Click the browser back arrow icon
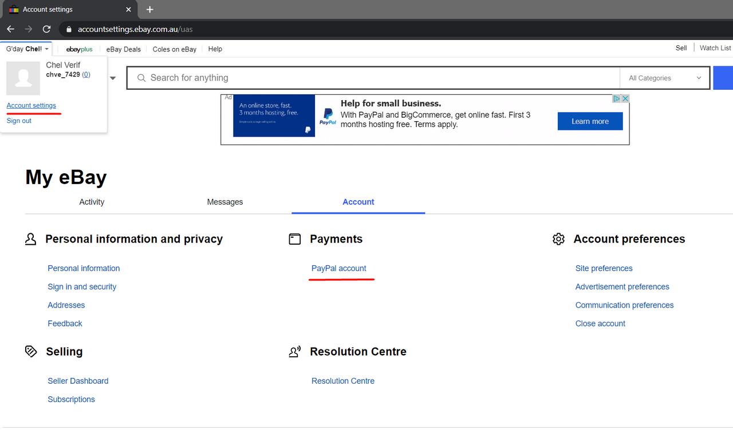 pos(11,29)
